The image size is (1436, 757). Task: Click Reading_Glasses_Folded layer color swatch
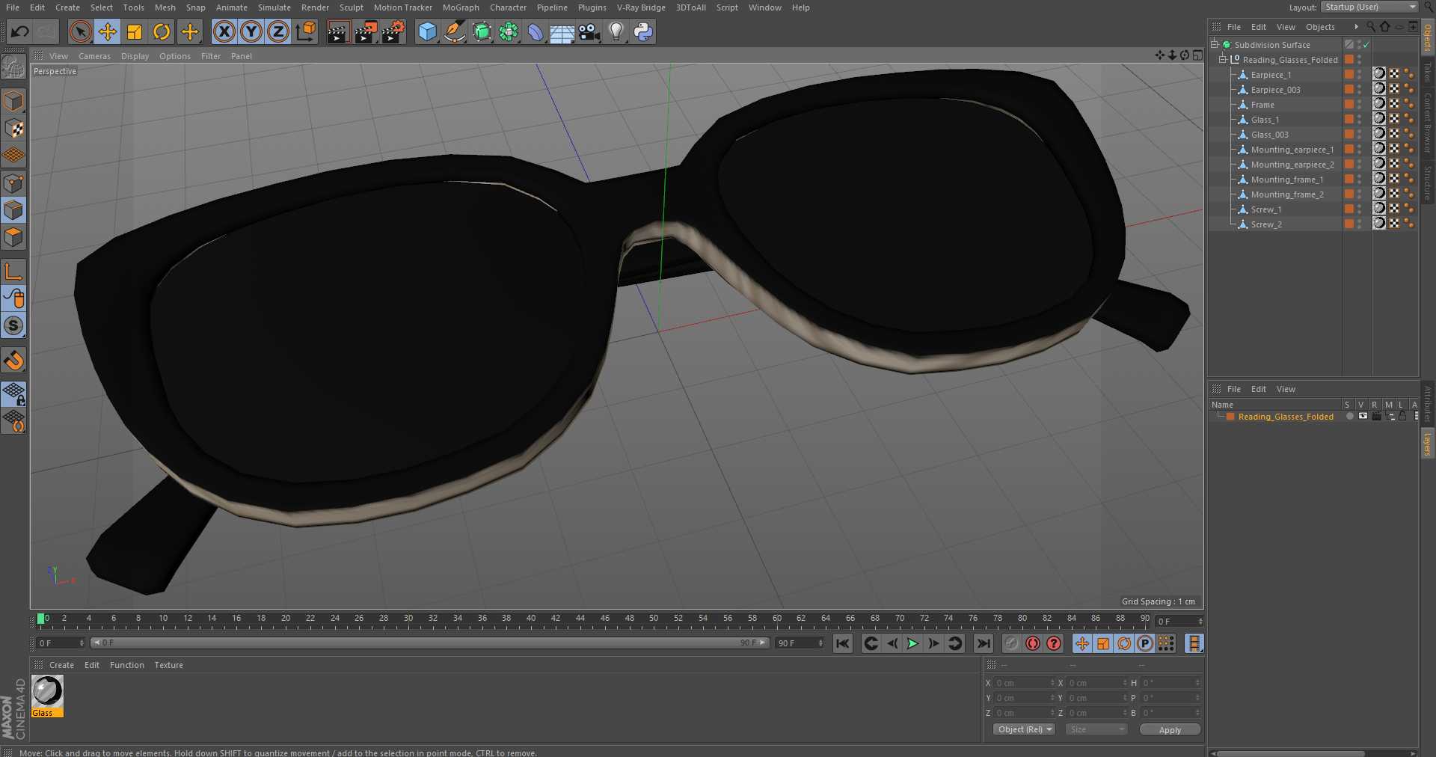tap(1230, 417)
